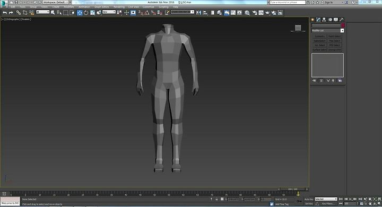Toggle the Scene Explorer icon
This screenshot has height=207, width=382.
click(213, 13)
